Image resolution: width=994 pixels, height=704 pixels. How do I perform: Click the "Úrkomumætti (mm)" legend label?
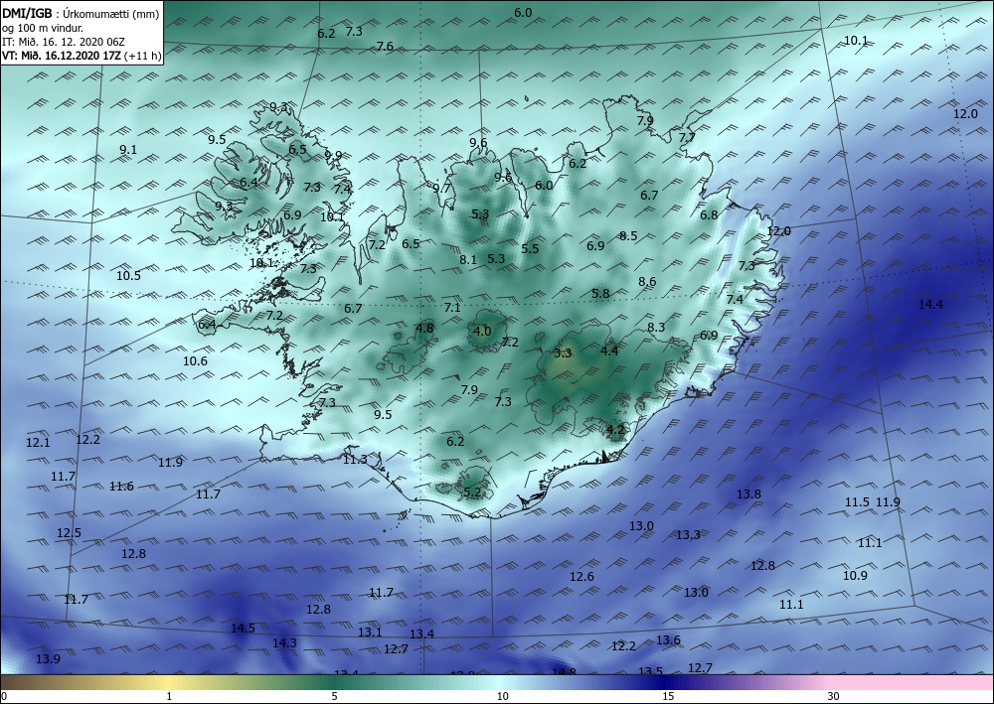point(111,15)
